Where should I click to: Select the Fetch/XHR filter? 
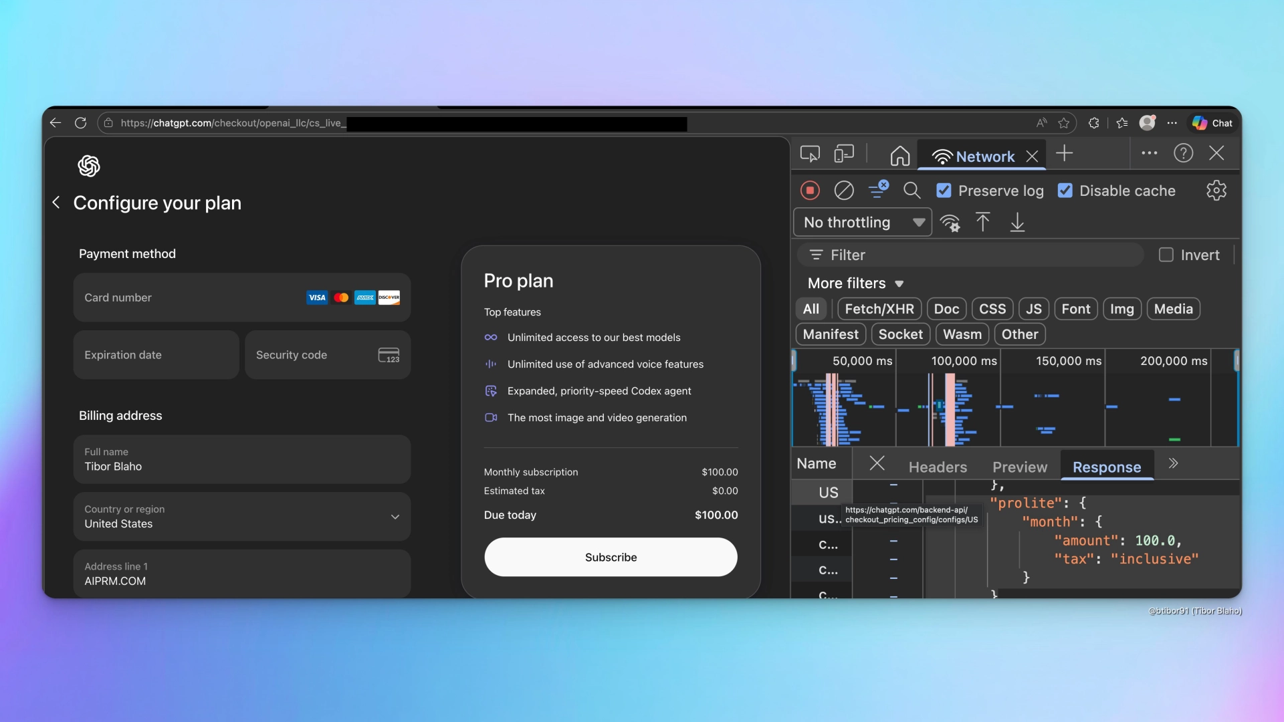879,309
